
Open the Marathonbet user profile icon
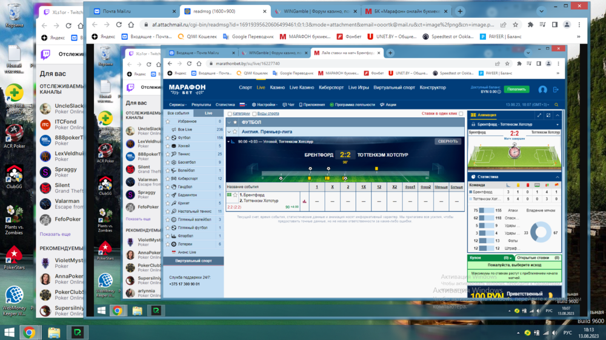(542, 90)
